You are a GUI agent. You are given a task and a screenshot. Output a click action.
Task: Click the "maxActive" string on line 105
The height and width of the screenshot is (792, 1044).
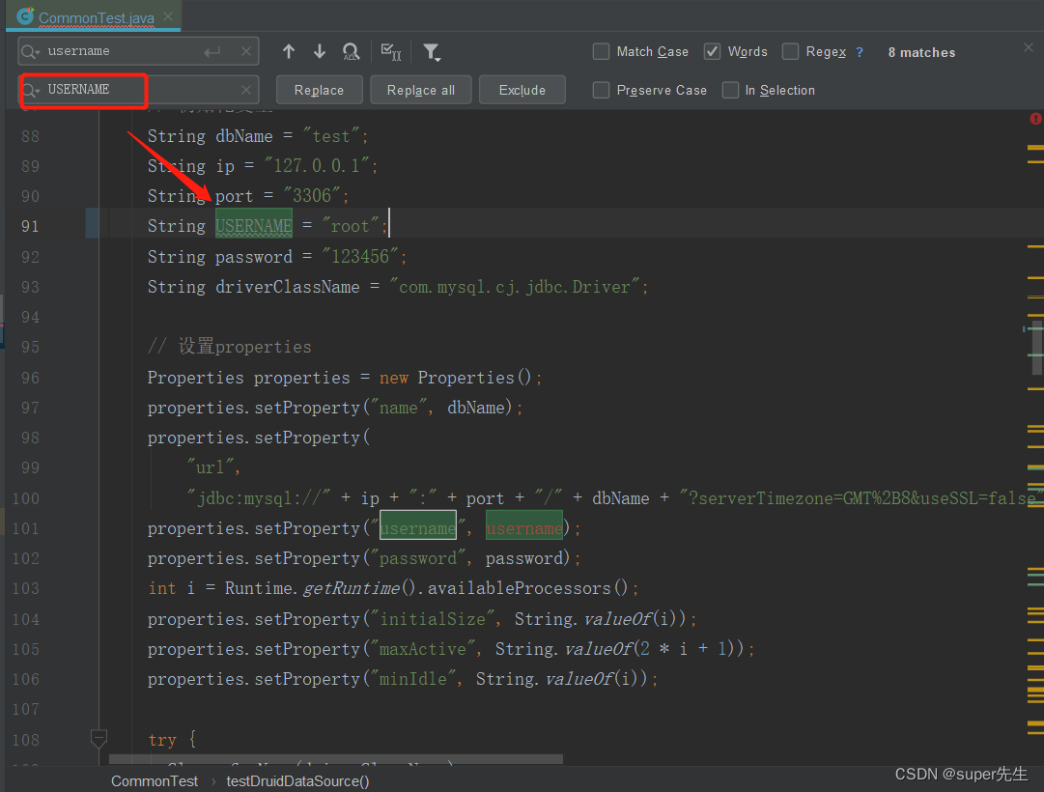coord(423,649)
